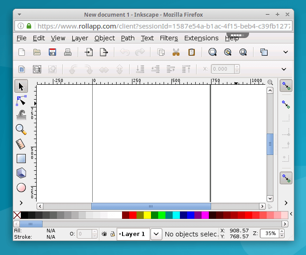Select the Zoom magnifier tool

coord(21,130)
